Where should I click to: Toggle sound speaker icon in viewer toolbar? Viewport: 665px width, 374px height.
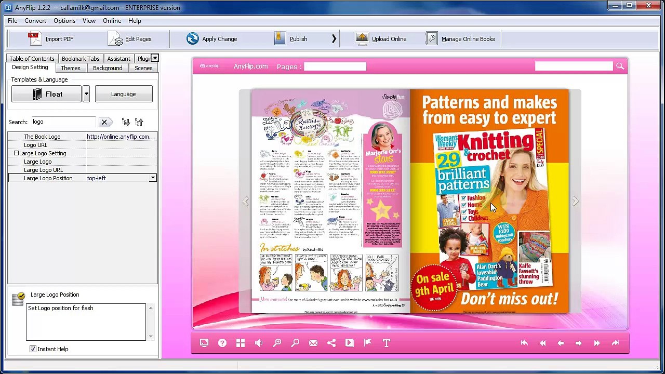[259, 343]
